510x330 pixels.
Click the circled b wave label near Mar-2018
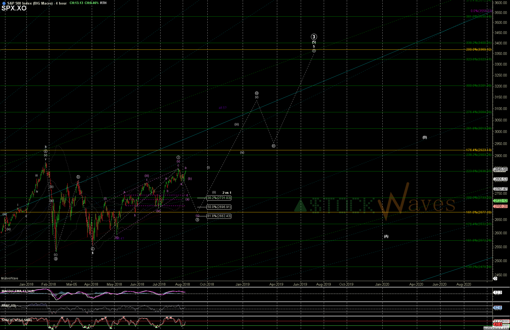coord(78,177)
